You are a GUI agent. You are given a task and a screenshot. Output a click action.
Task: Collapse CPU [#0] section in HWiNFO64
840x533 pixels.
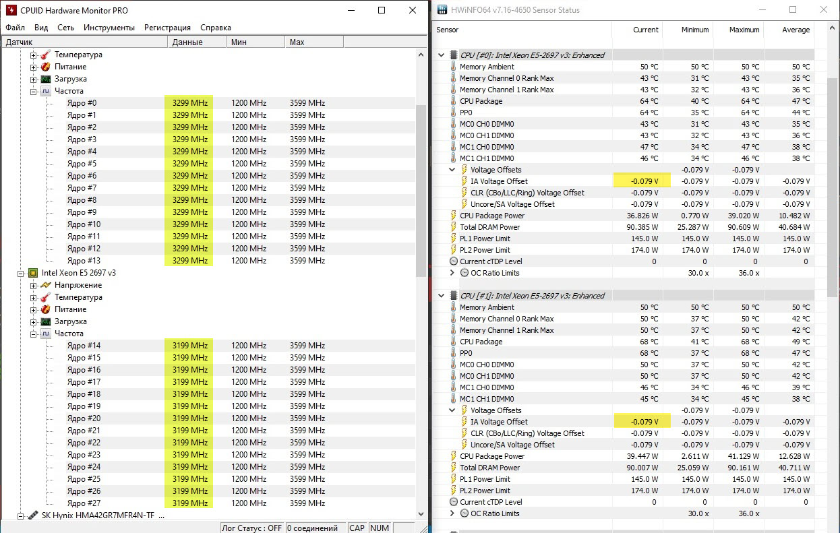(442, 55)
